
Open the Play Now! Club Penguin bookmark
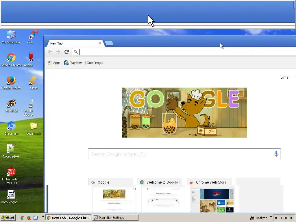(x=84, y=63)
